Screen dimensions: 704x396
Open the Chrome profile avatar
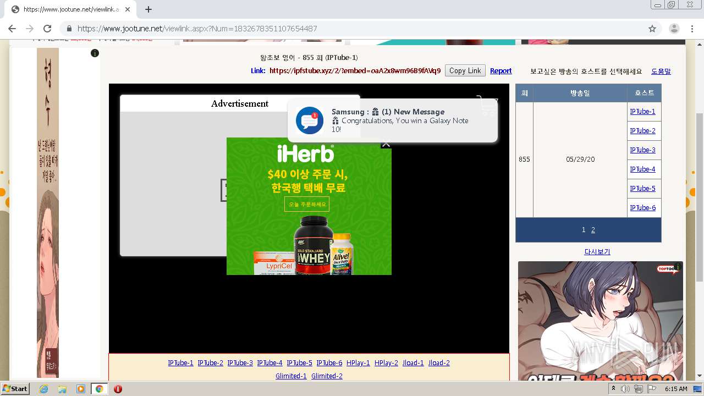click(x=674, y=29)
